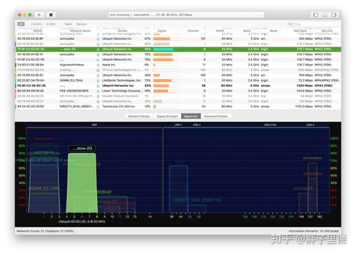Click the slow-2G label in spectrum
Viewport: 356px width, 254px height.
tap(82, 149)
